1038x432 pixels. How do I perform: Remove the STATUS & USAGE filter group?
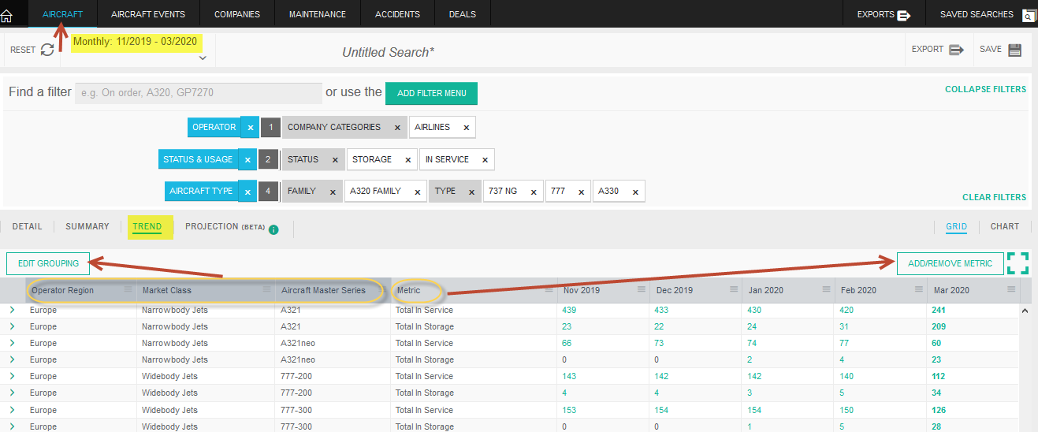247,159
